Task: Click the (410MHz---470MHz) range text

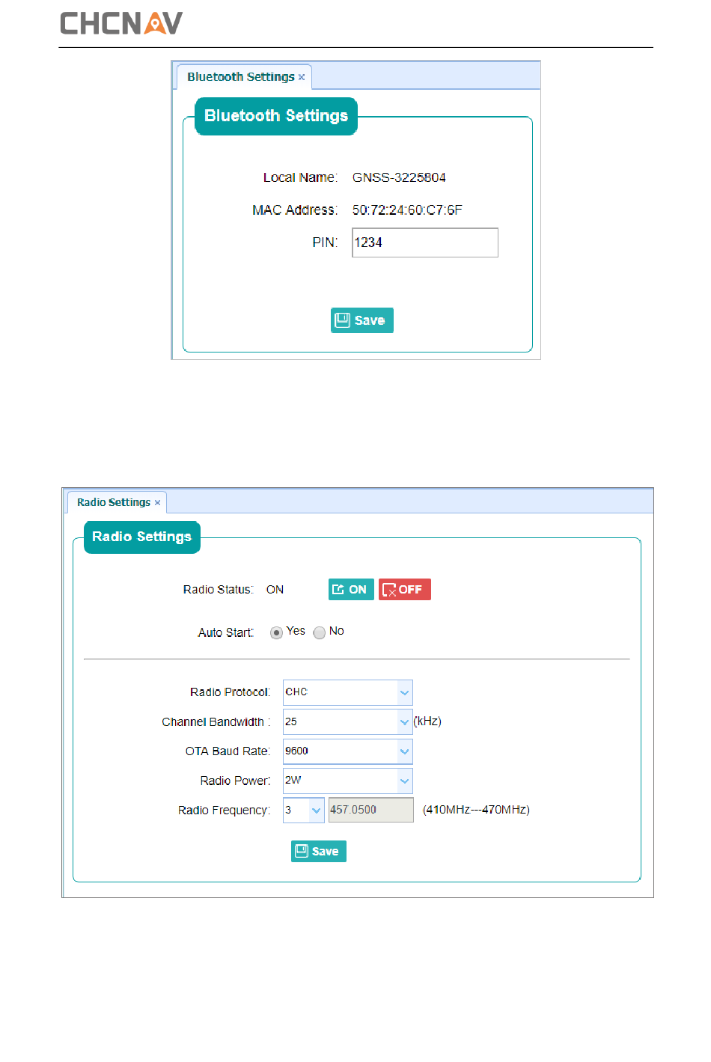Action: 476,810
